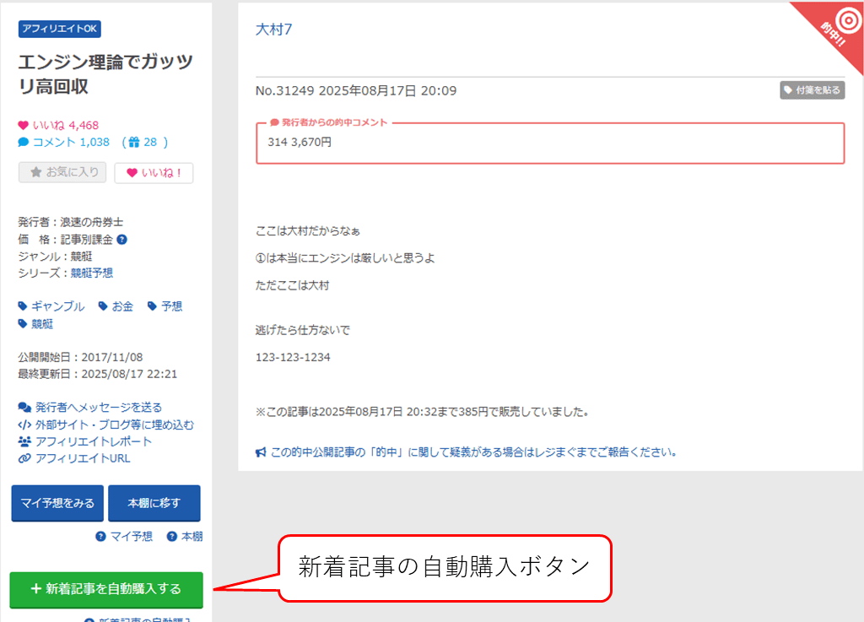Viewport: 864px width, 622px height.
Task: Click the アフィリエイトOK badge
Action: coord(60,29)
